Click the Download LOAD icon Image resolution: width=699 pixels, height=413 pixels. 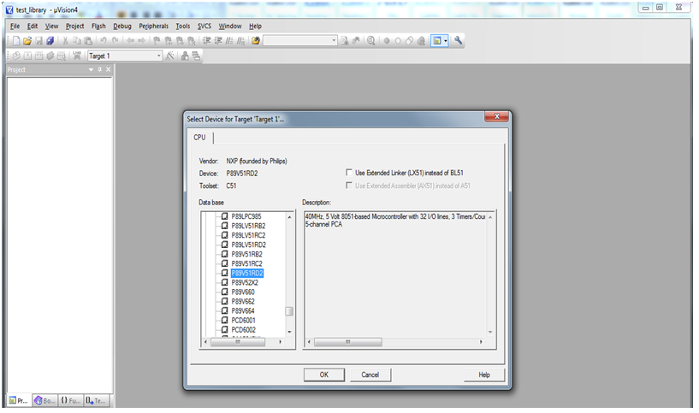77,56
